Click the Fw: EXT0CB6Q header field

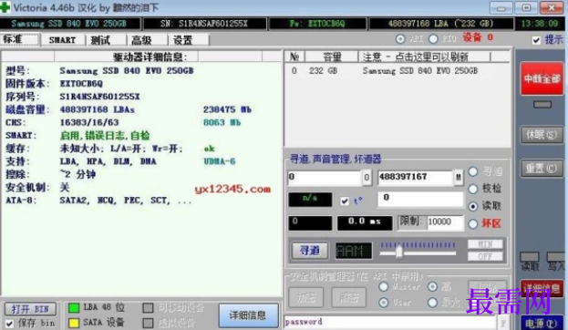[317, 24]
